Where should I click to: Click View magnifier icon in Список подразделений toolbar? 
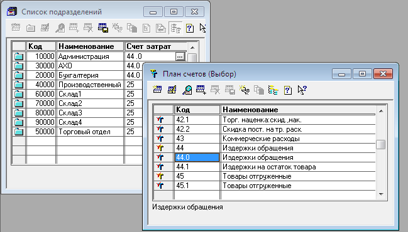pyautogui.click(x=60, y=28)
